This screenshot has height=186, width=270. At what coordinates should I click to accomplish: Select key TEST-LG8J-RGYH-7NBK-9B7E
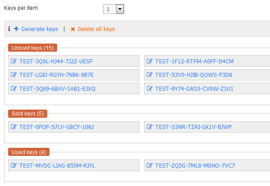click(57, 75)
